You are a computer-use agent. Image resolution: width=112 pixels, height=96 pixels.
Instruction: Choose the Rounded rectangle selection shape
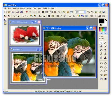[101, 67]
